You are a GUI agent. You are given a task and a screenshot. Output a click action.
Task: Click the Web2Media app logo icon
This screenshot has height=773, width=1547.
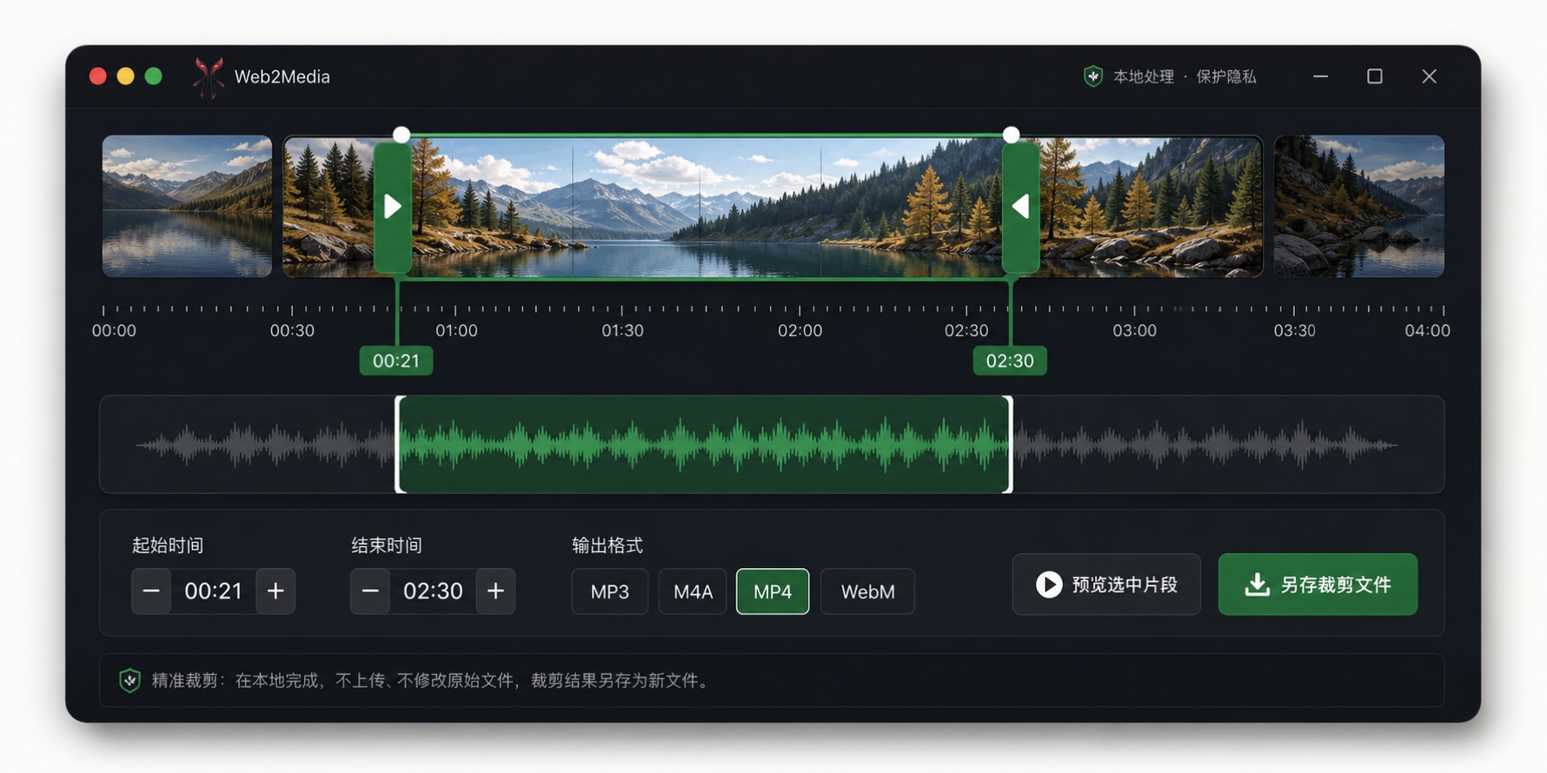[x=209, y=77]
